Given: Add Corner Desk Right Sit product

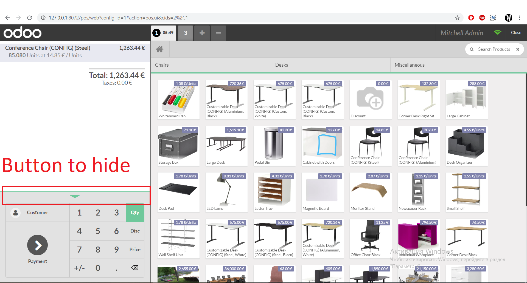Looking at the screenshot, I should (x=419, y=100).
